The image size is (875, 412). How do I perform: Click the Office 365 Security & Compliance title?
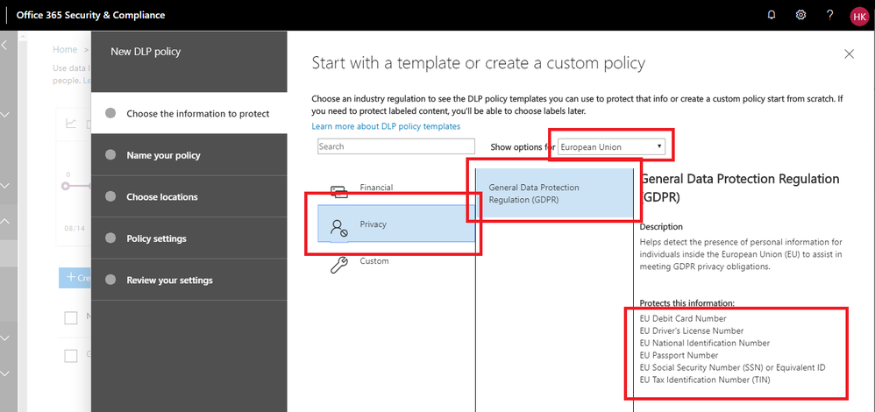point(90,15)
